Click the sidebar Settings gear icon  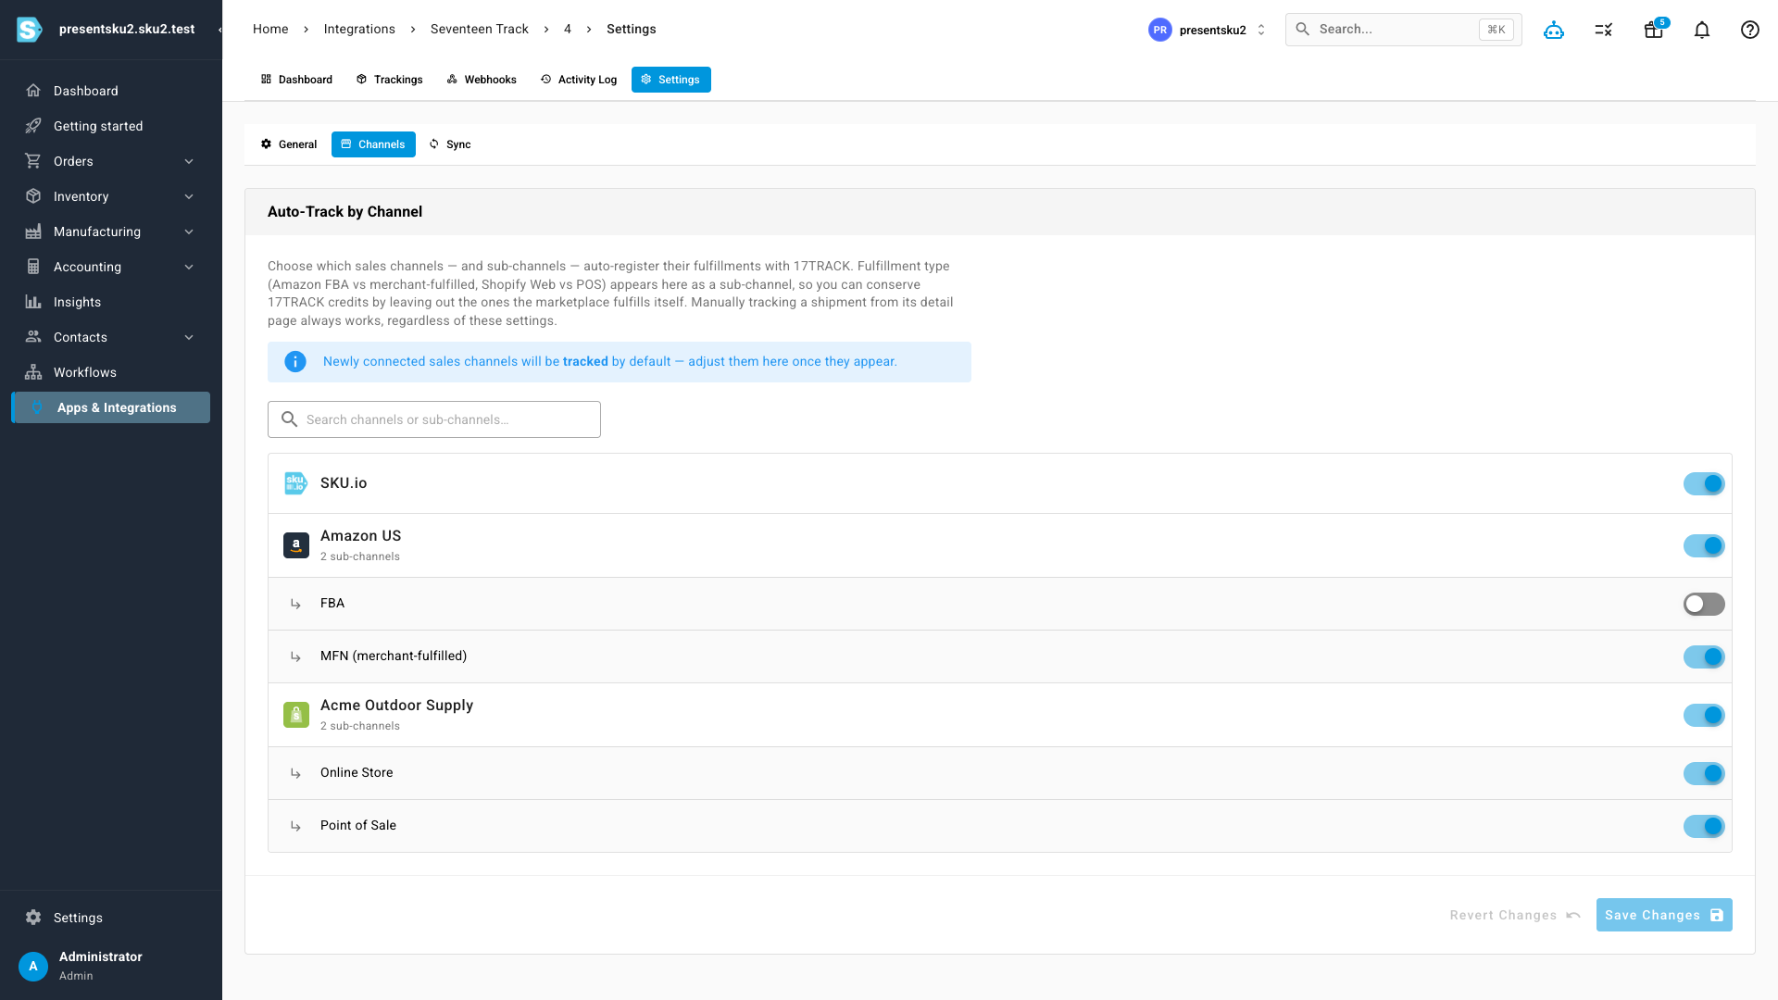point(33,918)
